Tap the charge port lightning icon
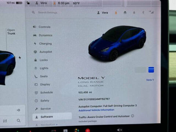This screenshot has height=132, width=176. (x=20, y=58)
